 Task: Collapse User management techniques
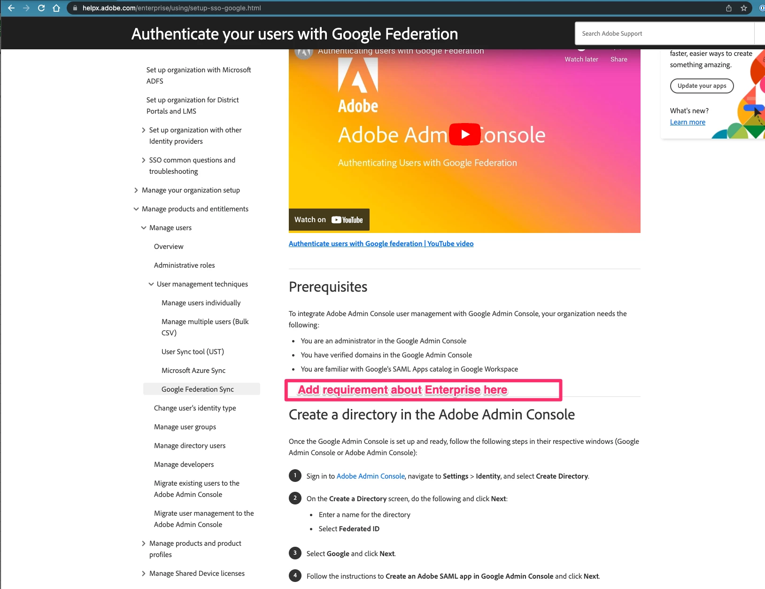151,284
